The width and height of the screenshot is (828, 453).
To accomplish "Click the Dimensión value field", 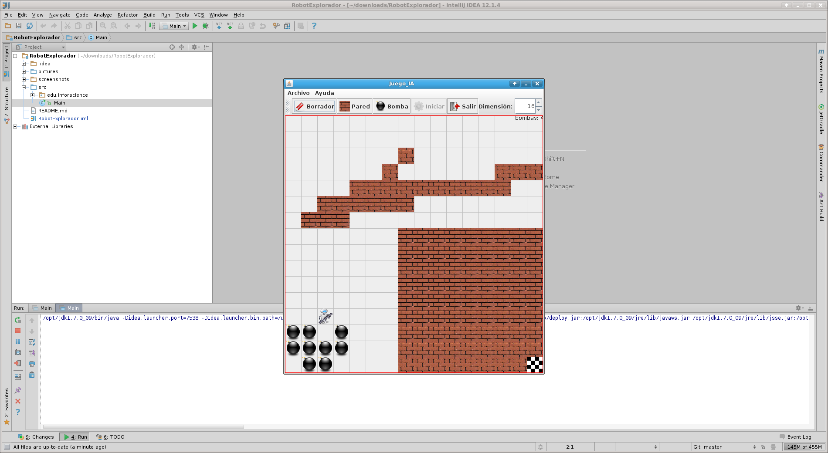I will coord(525,106).
